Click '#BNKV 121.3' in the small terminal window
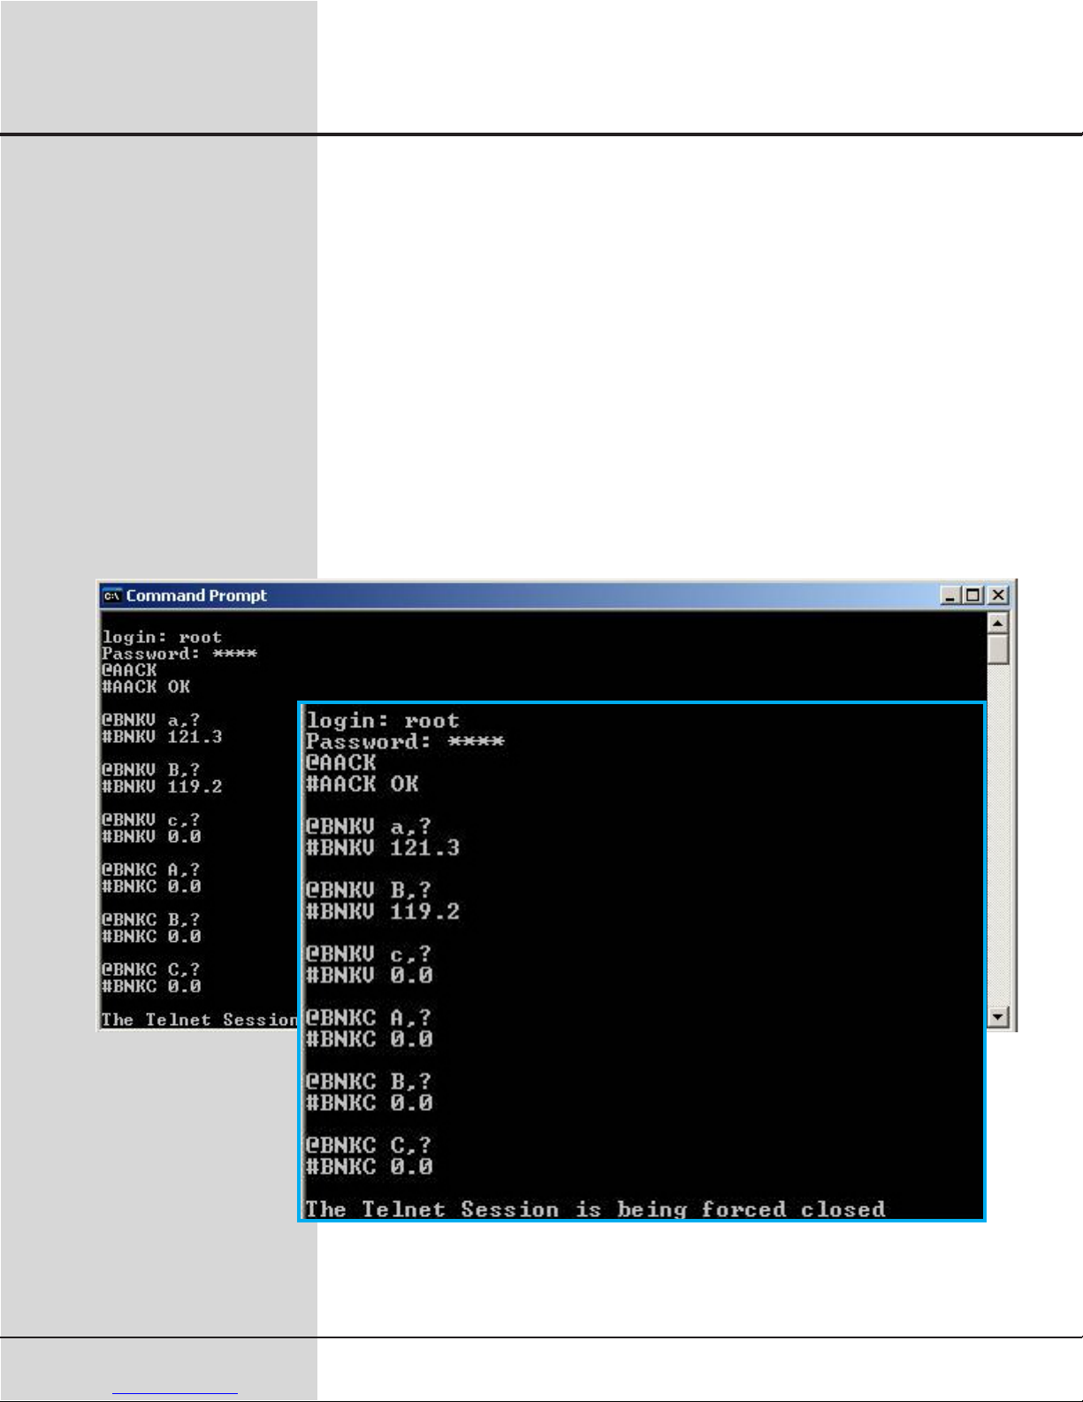The width and height of the screenshot is (1083, 1402). click(x=162, y=736)
